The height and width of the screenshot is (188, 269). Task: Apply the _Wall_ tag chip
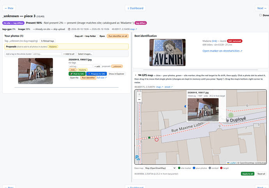click(x=73, y=70)
